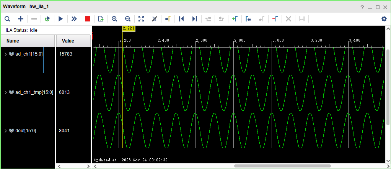This screenshot has height=169, width=391.
Task: Maximize the waveform panel
Action: 378,7
